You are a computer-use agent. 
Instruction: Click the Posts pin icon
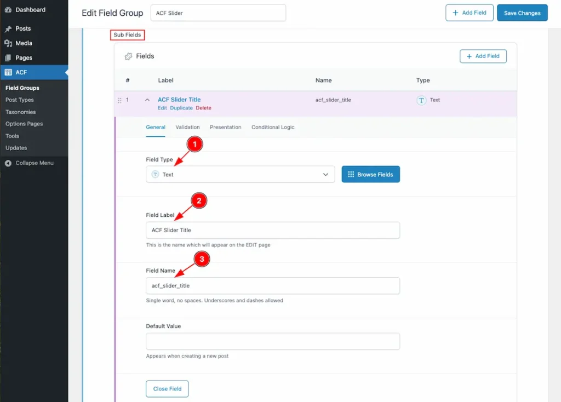point(8,28)
